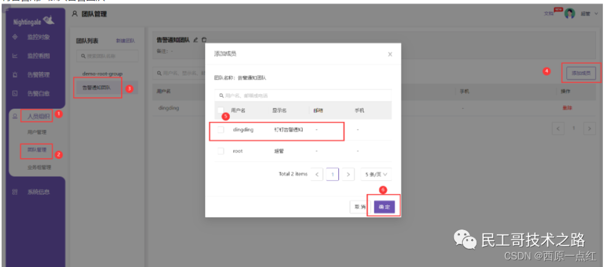
Task: Open 告警管理 in the sidebar
Action: tap(38, 74)
